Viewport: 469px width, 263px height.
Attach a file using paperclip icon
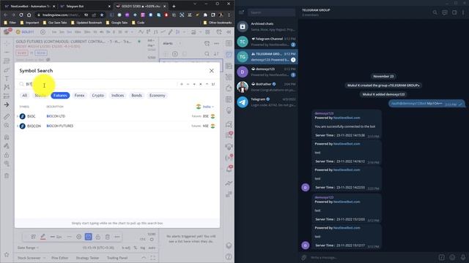tap(304, 257)
